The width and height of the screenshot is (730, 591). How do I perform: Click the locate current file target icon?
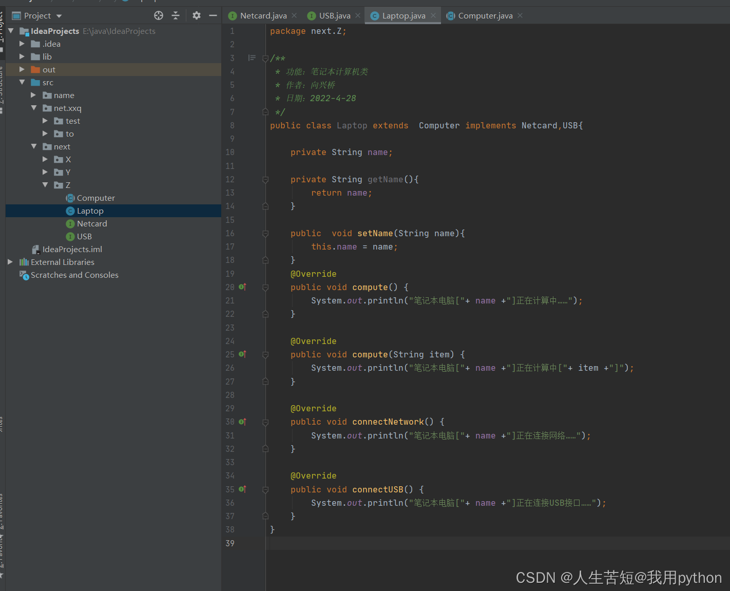tap(159, 15)
